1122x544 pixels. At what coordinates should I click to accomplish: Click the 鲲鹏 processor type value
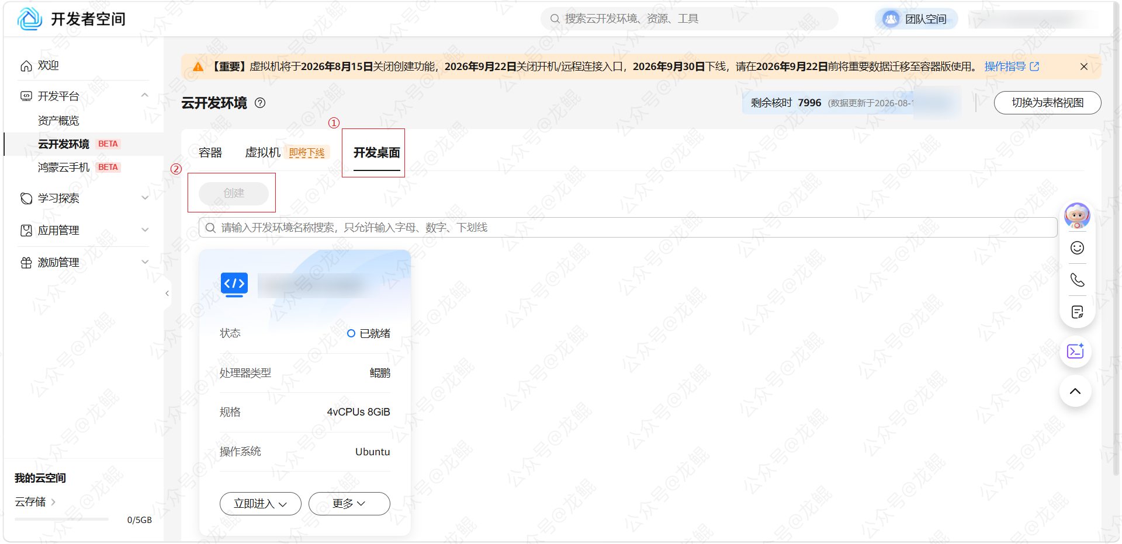(380, 372)
